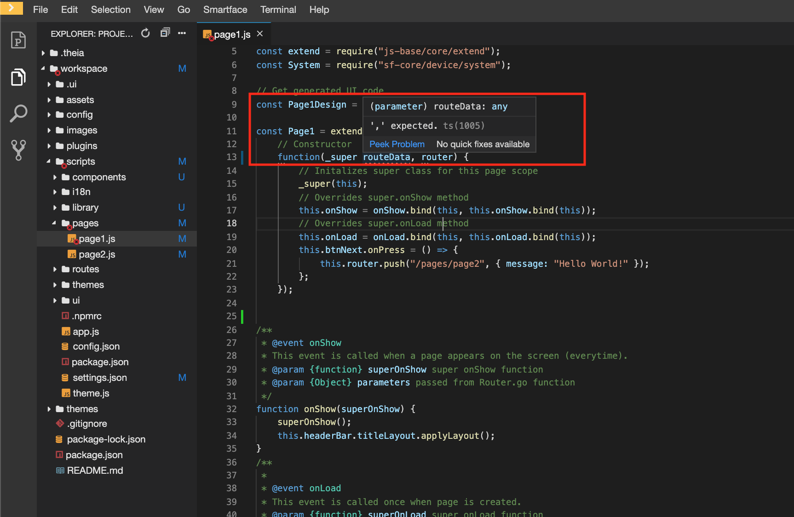The image size is (794, 517).
Task: Open page2.js from the file tree
Action: 97,254
